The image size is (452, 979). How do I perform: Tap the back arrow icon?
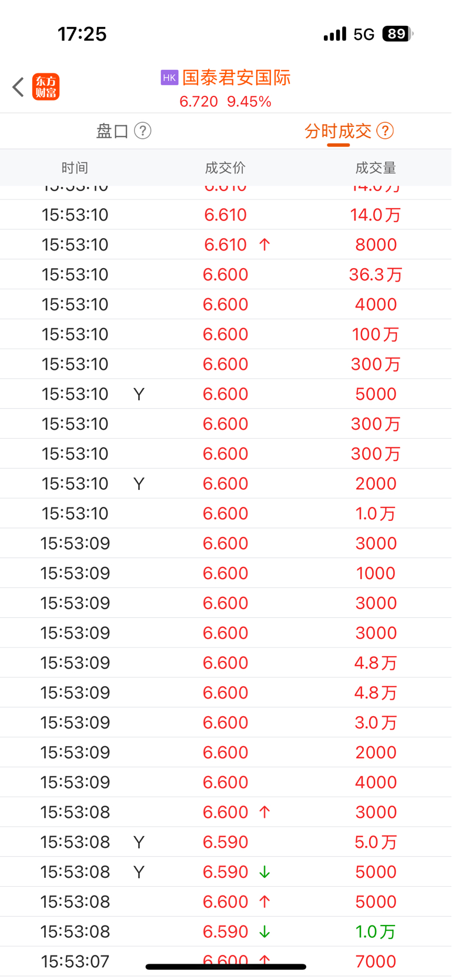(18, 87)
